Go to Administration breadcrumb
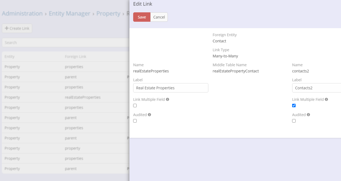This screenshot has width=341, height=181. click(x=22, y=14)
